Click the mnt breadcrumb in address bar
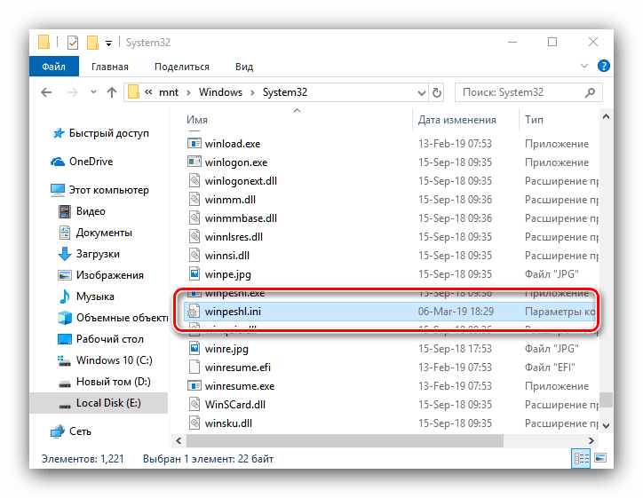 tap(168, 92)
